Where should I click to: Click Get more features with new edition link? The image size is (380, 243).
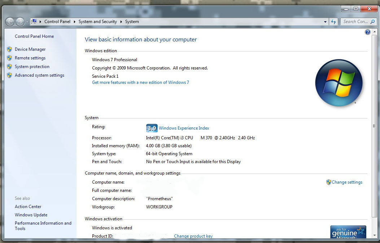coord(140,82)
